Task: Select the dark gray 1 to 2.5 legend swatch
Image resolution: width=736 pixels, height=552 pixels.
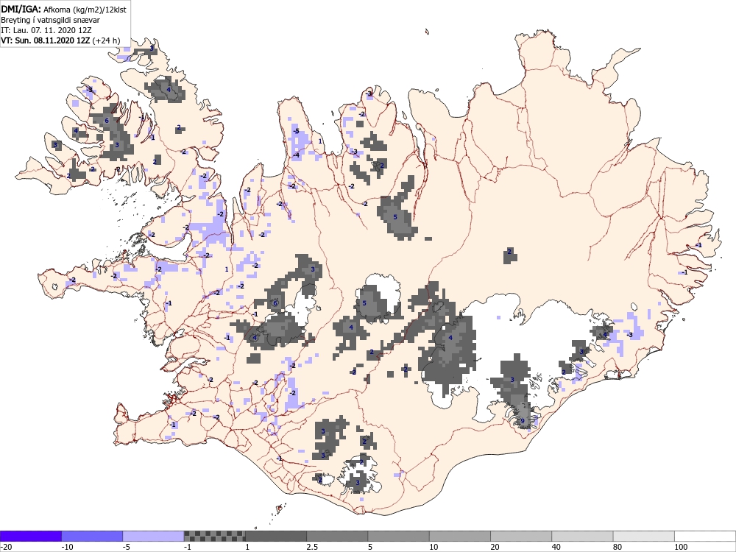Action: [276, 536]
